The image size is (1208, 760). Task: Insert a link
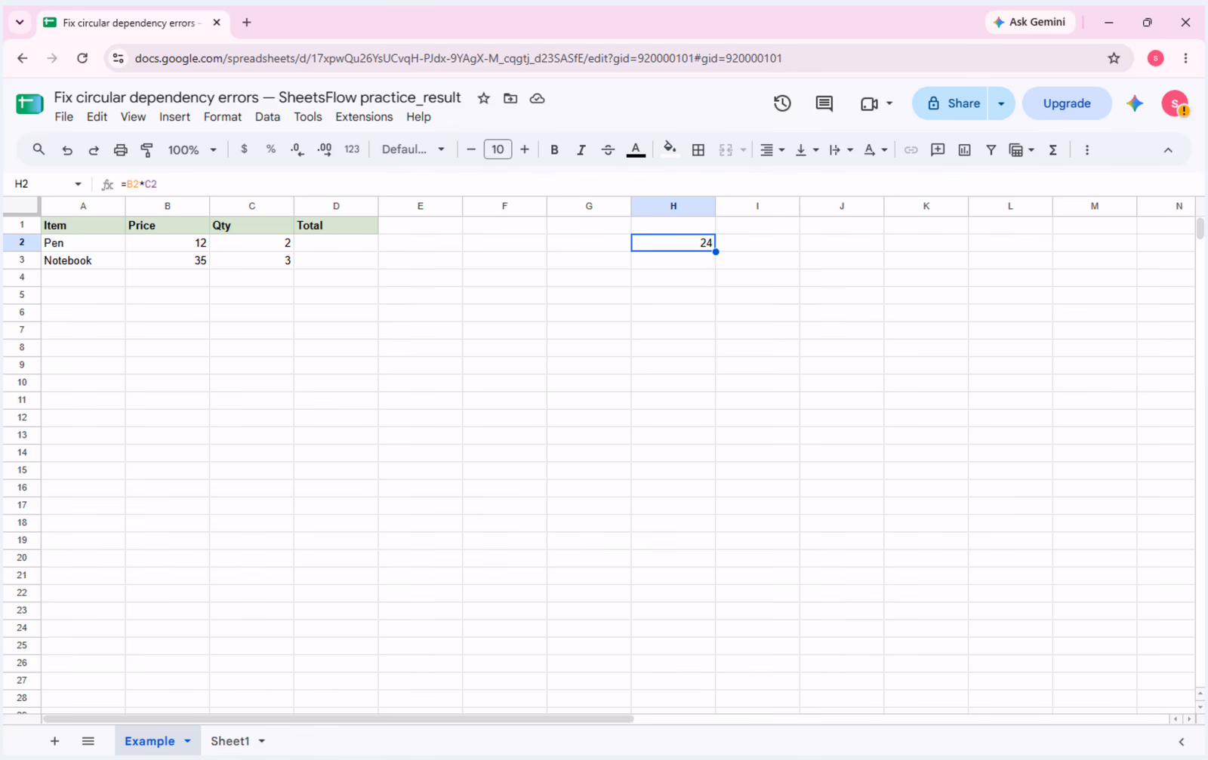(x=911, y=149)
